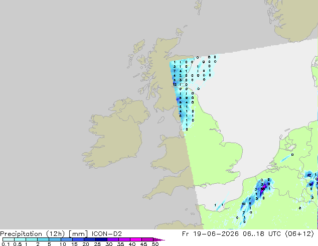Click the 0.1–0.5 mm legend color swatch

point(9,239)
